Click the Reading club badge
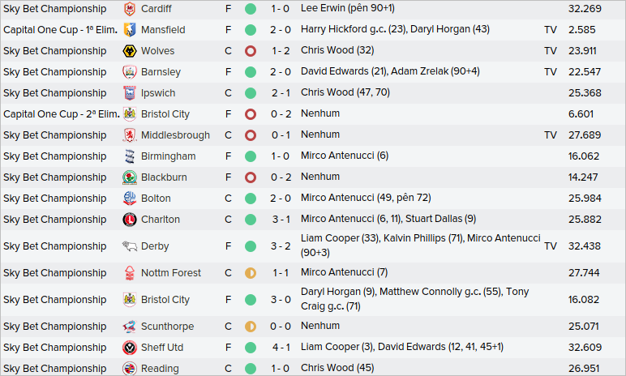The width and height of the screenshot is (626, 376). coord(129,369)
